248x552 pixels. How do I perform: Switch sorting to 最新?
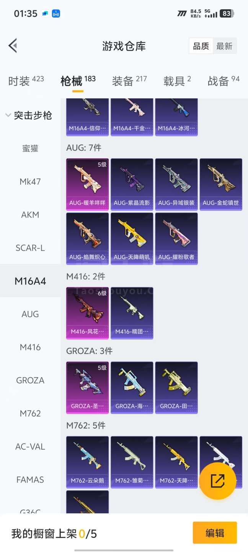[225, 46]
